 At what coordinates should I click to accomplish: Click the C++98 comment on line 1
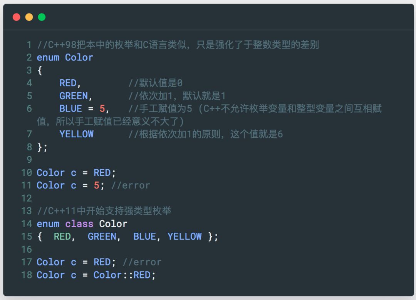tap(178, 45)
